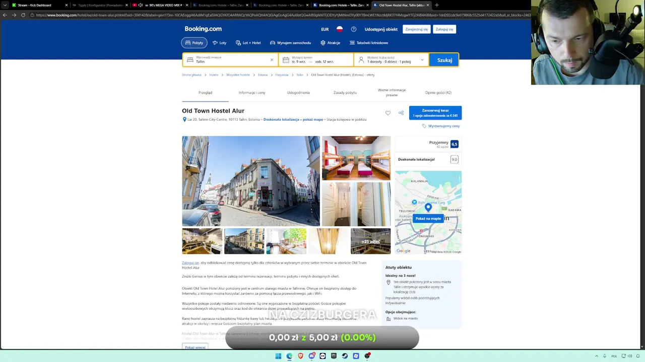Open the +25 zdjęć photo gallery
The image size is (645, 362).
[370, 241]
